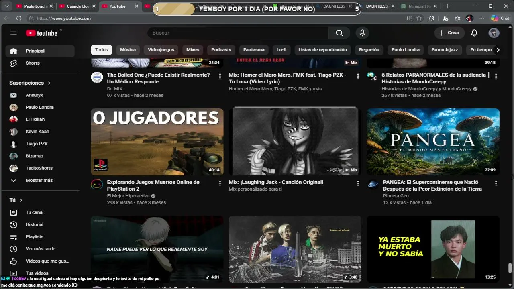This screenshot has height=289, width=514.
Task: Expand the Tú section
Action: point(16,200)
